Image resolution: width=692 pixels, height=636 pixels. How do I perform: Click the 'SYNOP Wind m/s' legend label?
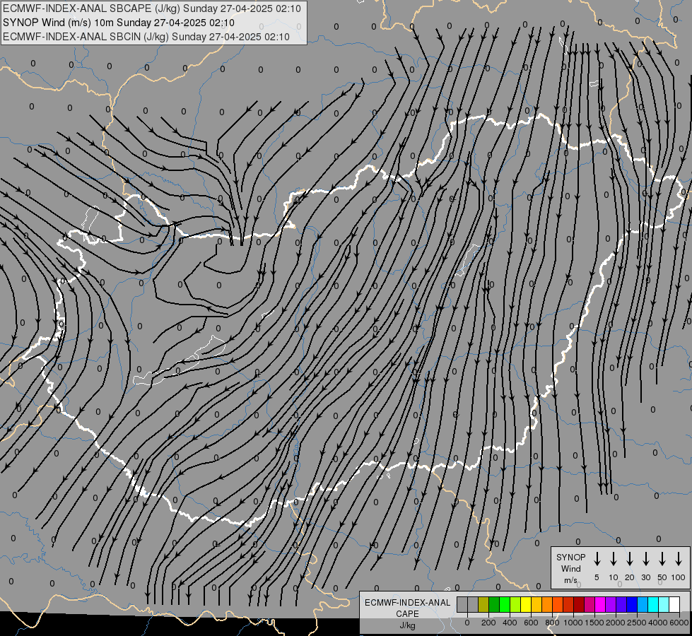(x=570, y=568)
